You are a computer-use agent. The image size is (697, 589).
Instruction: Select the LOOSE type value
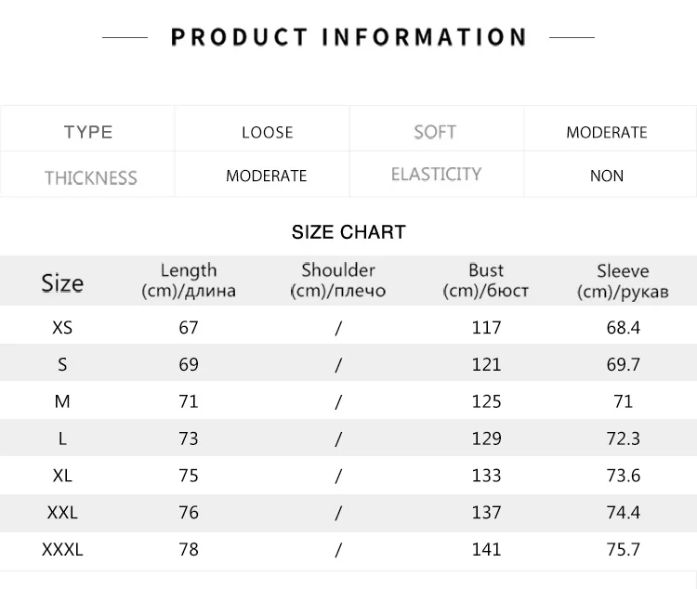click(x=267, y=132)
